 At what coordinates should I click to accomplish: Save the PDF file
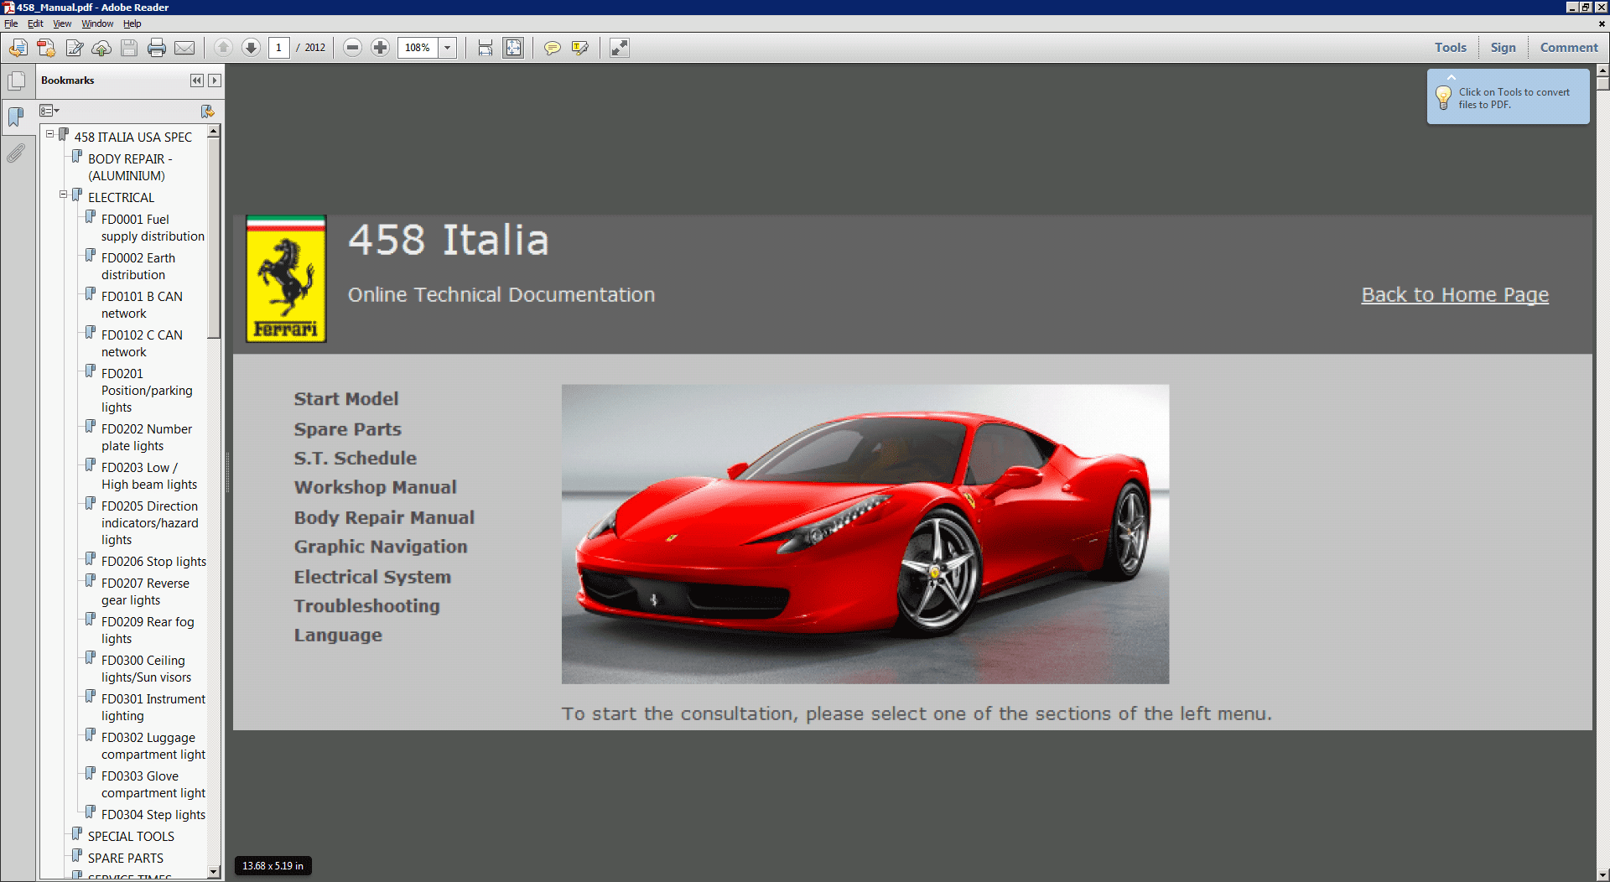pyautogui.click(x=129, y=48)
